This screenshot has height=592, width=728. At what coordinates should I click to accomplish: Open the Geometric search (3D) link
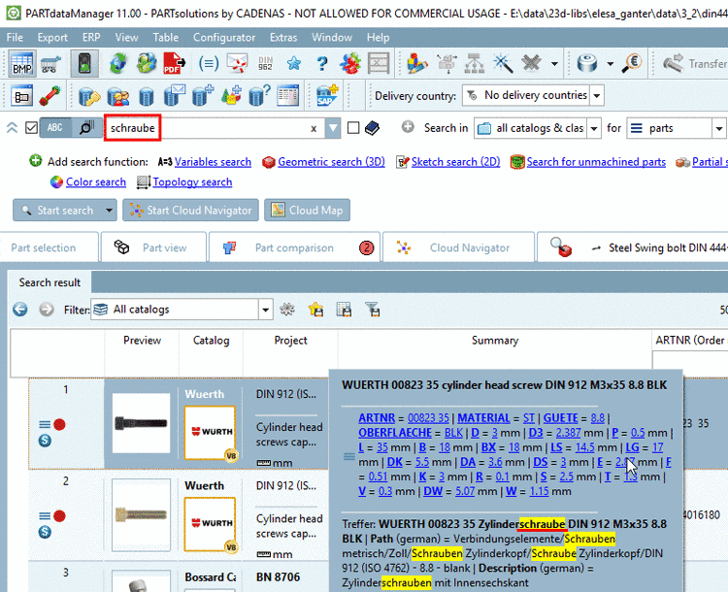331,161
